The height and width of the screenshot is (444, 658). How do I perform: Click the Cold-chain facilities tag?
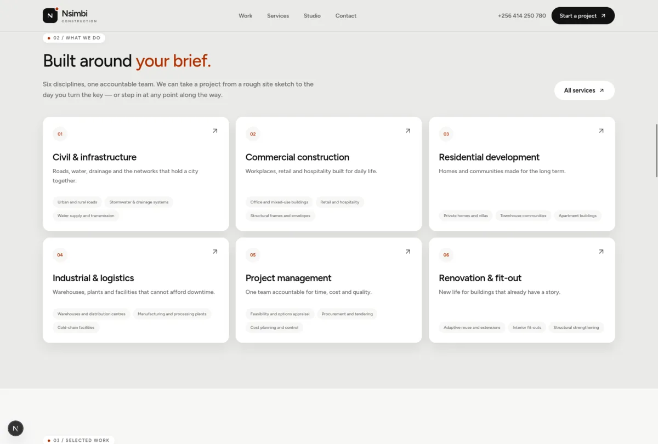point(76,328)
